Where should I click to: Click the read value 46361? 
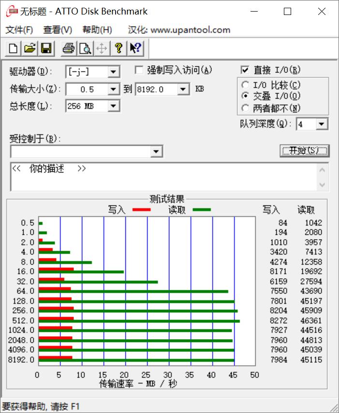(311, 321)
